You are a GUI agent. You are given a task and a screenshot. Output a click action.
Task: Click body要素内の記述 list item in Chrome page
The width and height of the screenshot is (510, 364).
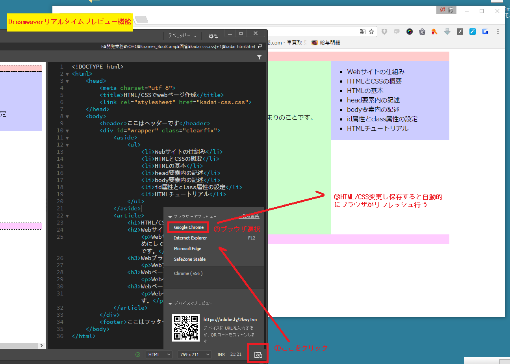pos(373,110)
